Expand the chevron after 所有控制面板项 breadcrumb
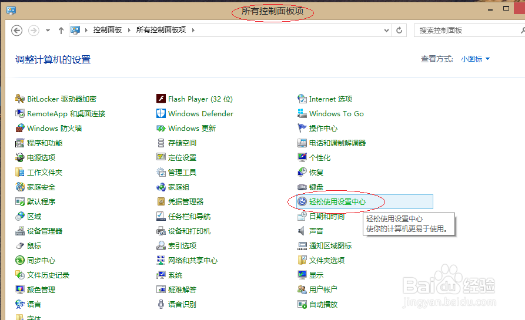This screenshot has height=320, width=525. 193,30
